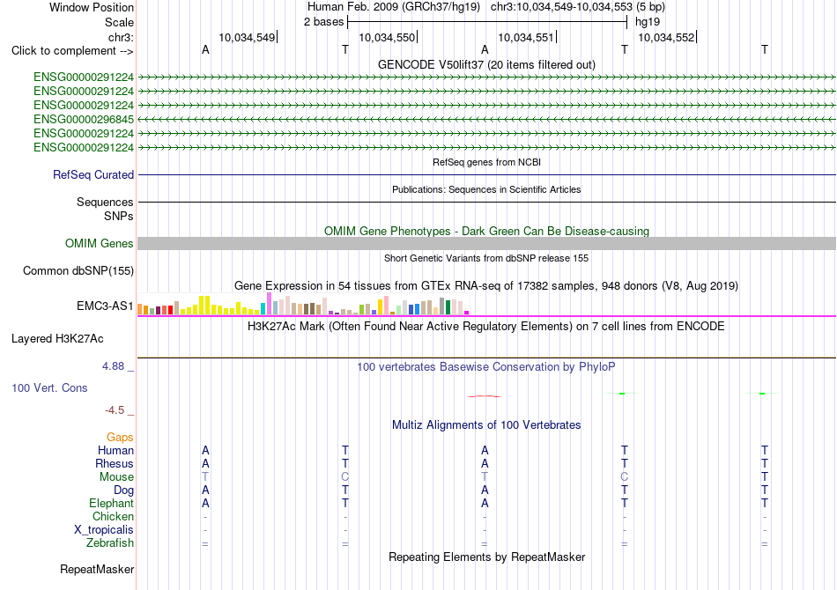Click the ENSG00000296845 gene label

[x=84, y=119]
